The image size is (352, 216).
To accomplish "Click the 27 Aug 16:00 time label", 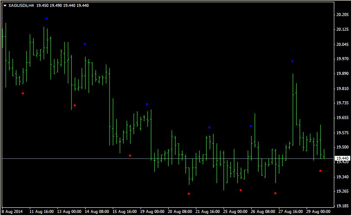I will pos(291,212).
